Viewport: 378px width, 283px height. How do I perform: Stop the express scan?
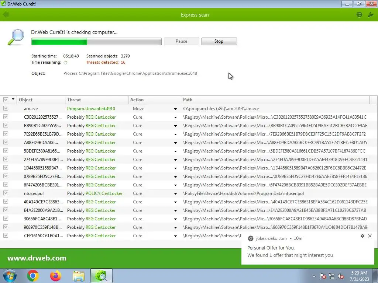(219, 41)
